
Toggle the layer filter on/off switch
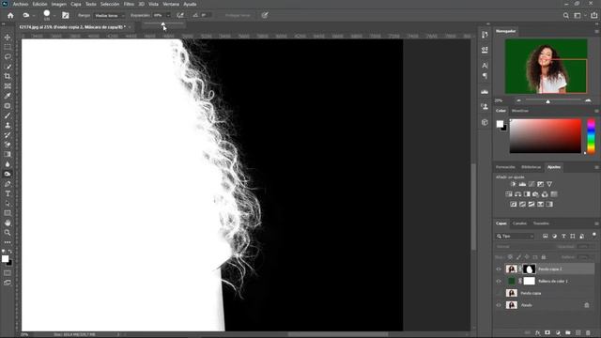coord(593,235)
